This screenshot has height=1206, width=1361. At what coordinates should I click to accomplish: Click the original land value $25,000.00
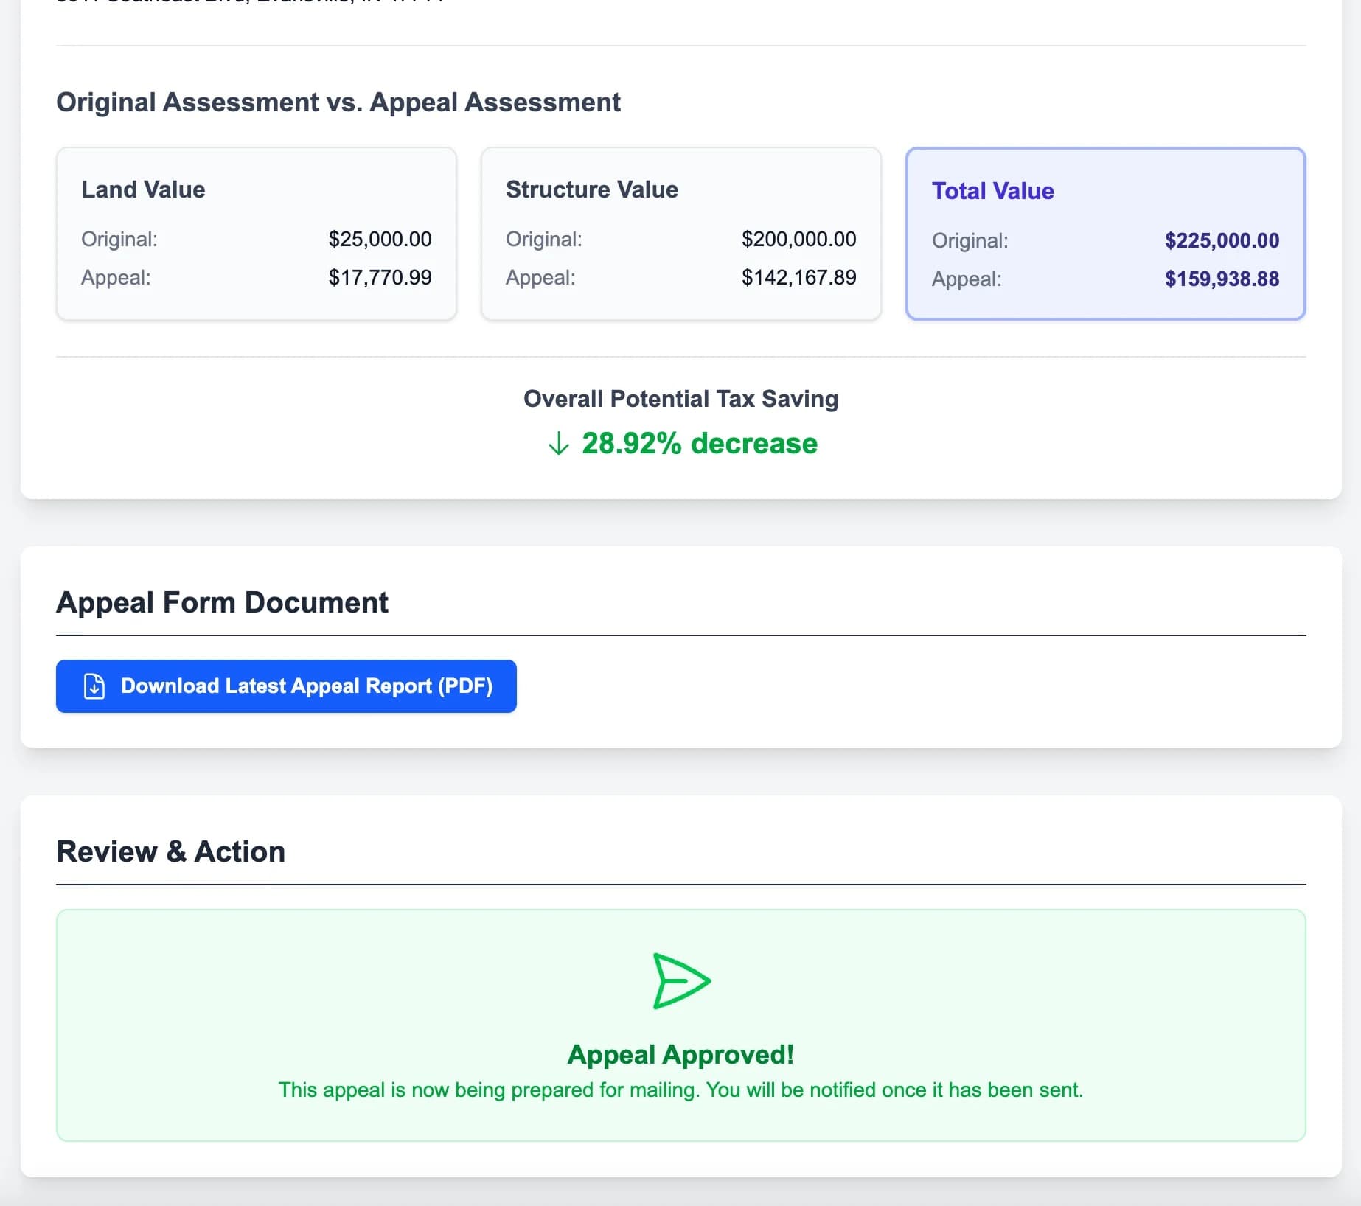380,239
